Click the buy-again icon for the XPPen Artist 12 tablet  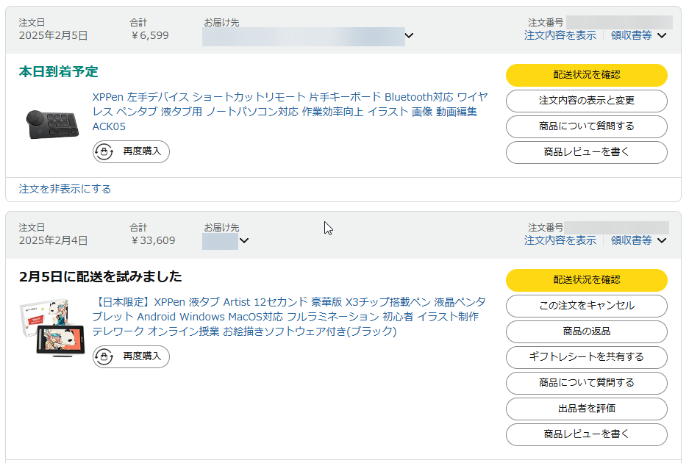click(x=104, y=356)
